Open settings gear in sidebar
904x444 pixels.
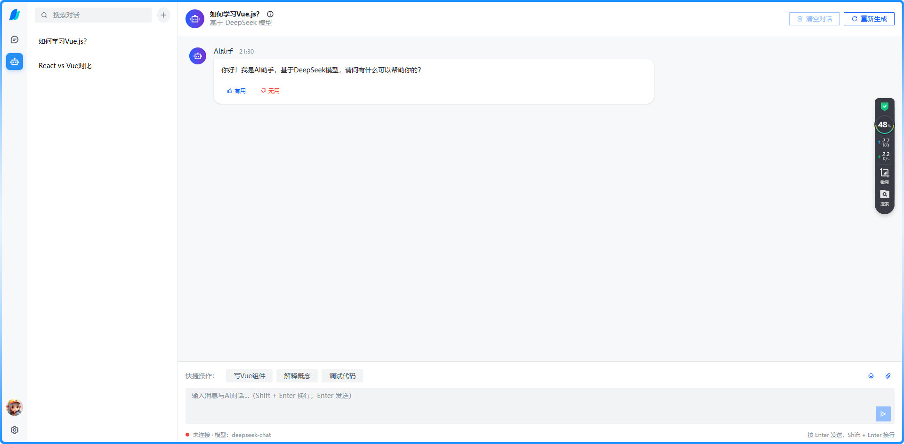[15, 430]
